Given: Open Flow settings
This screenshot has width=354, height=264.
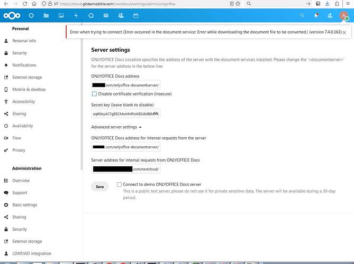Looking at the screenshot, I should click(17, 138).
